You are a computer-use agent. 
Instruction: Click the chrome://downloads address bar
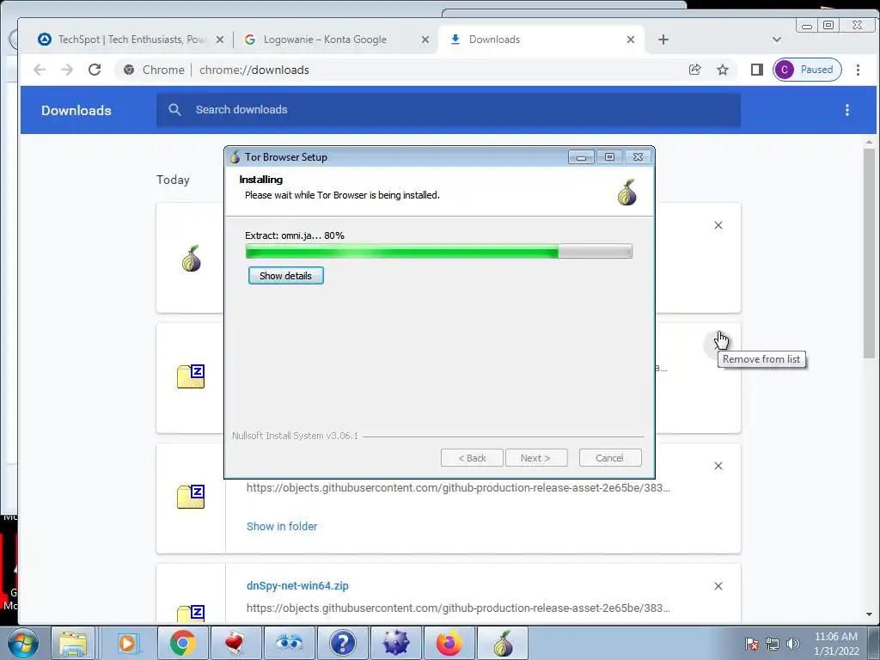coord(399,70)
